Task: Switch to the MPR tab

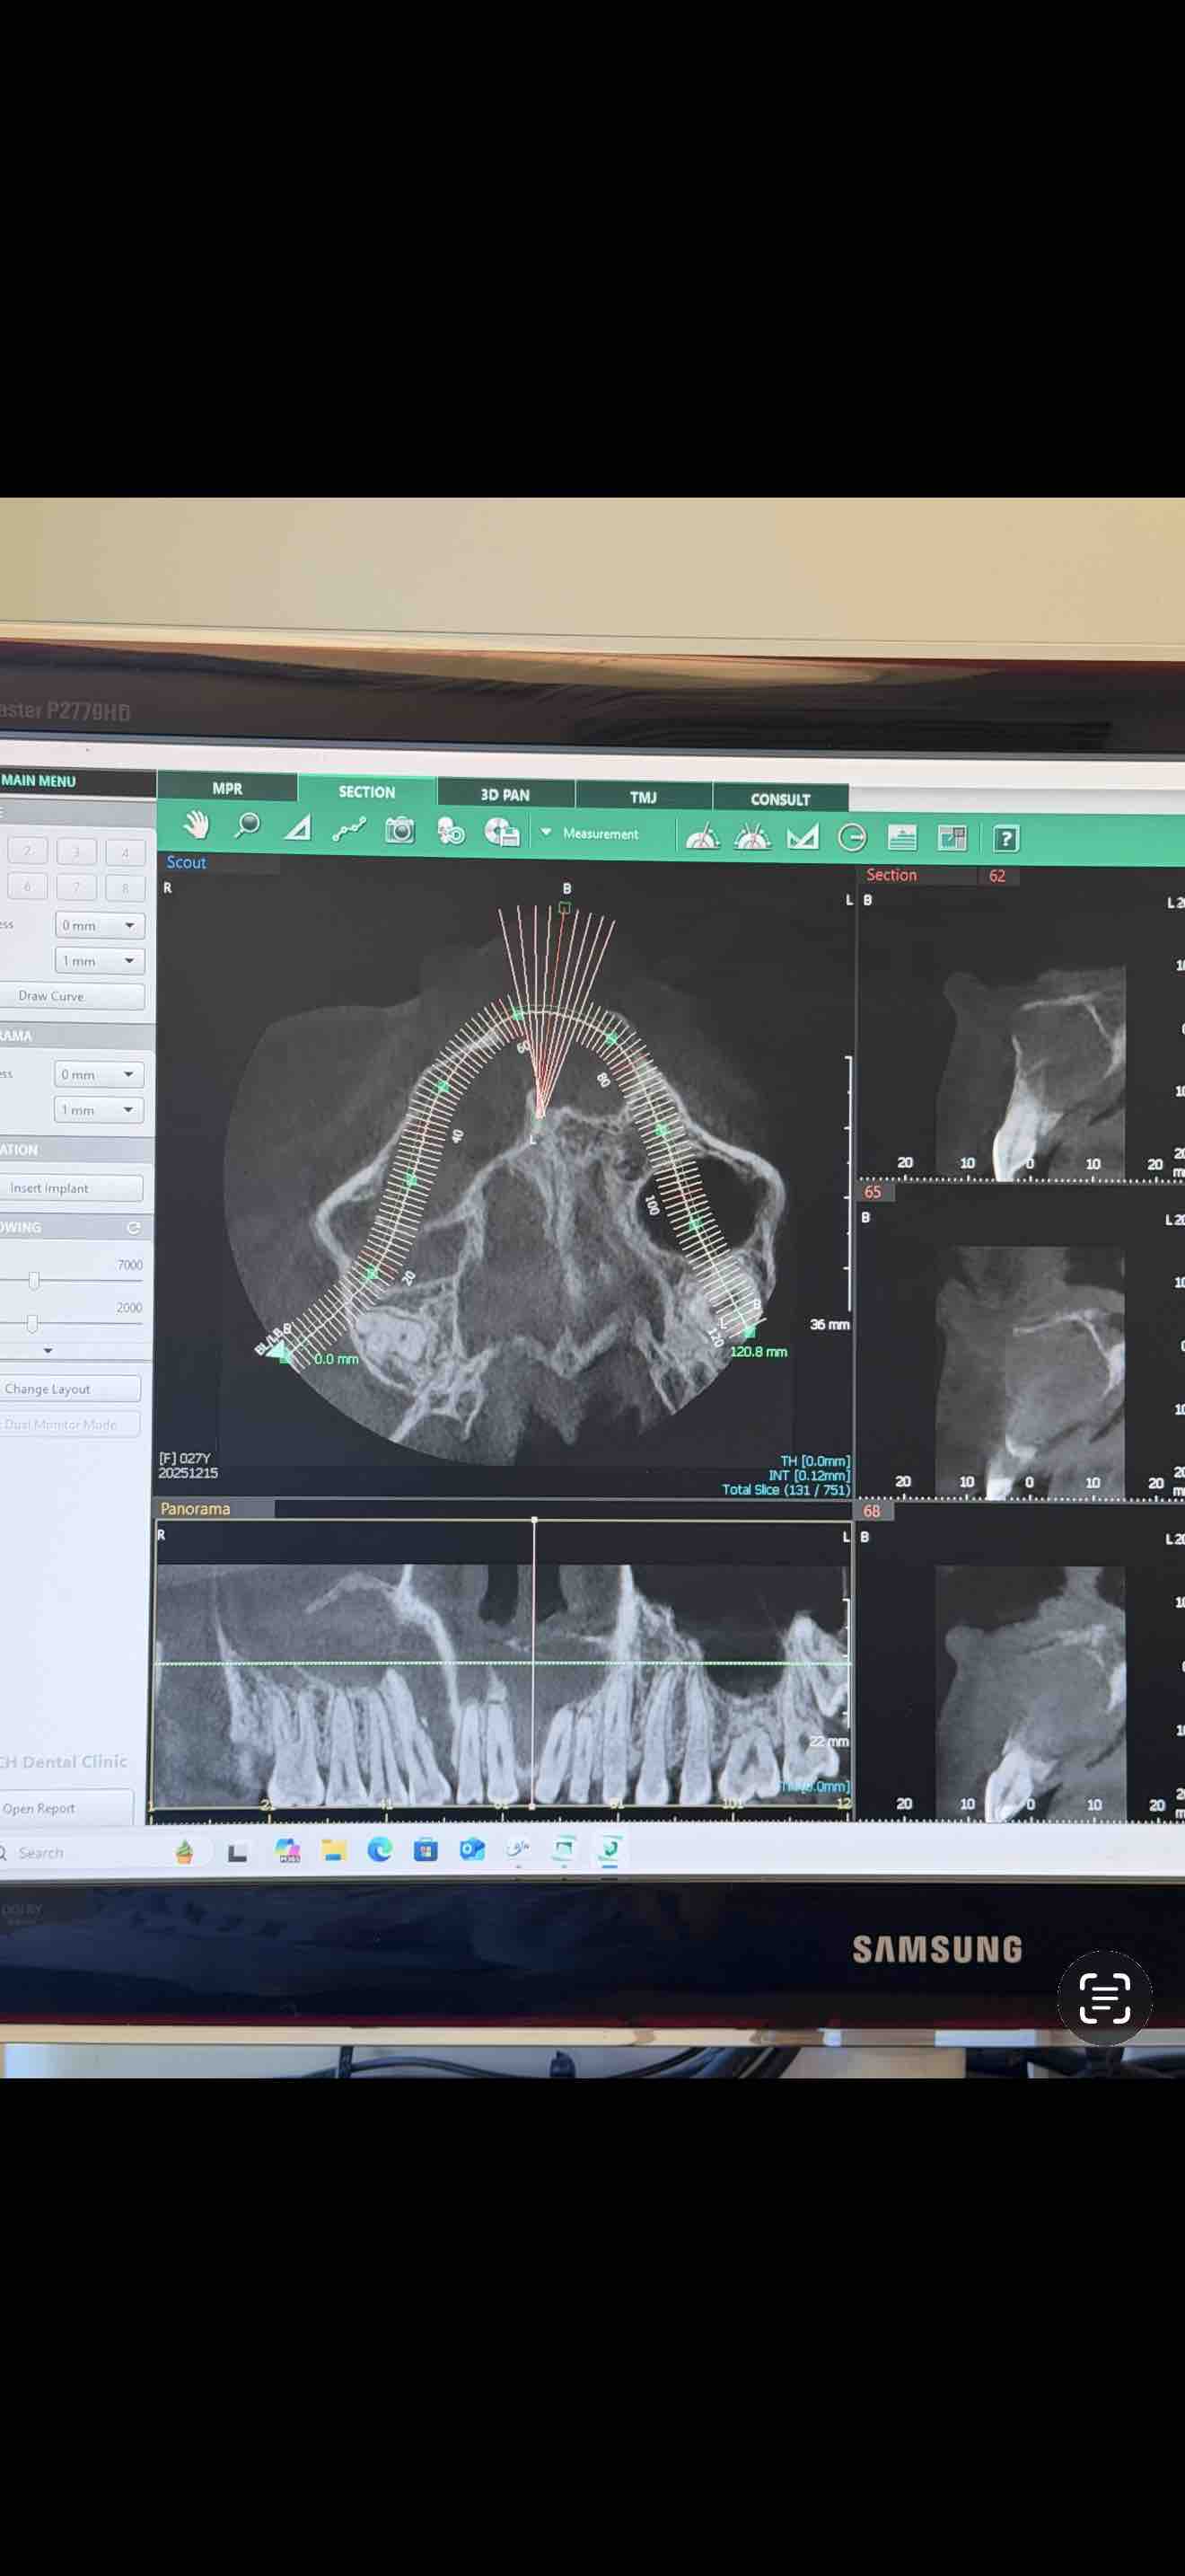Action: click(x=227, y=788)
